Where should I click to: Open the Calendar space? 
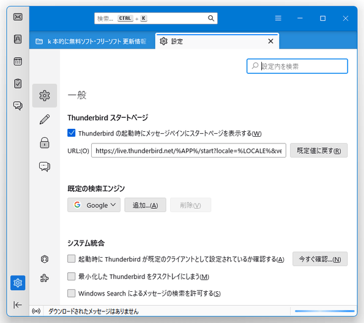point(18,62)
